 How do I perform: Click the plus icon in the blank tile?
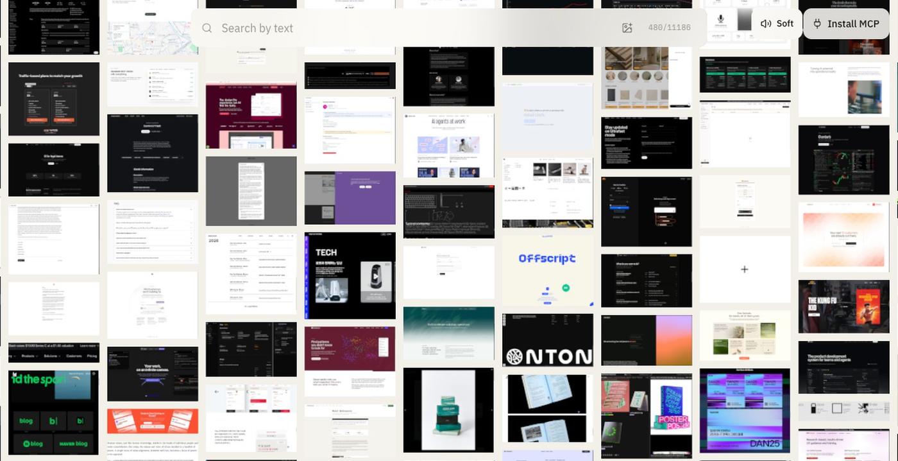pyautogui.click(x=745, y=269)
